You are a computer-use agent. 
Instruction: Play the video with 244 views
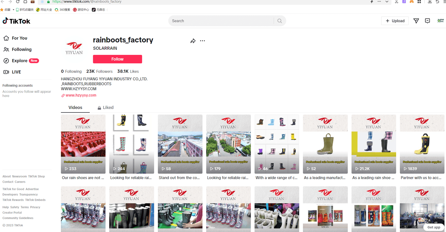tap(132, 144)
